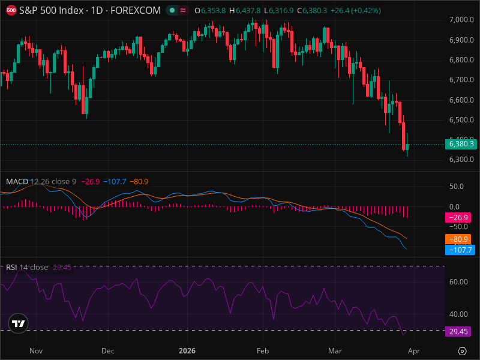Click the Dec label on time axis
Image resolution: width=480 pixels, height=360 pixels.
108,351
